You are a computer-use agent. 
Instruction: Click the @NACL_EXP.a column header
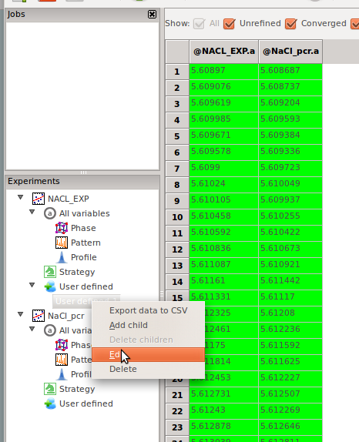[224, 52]
